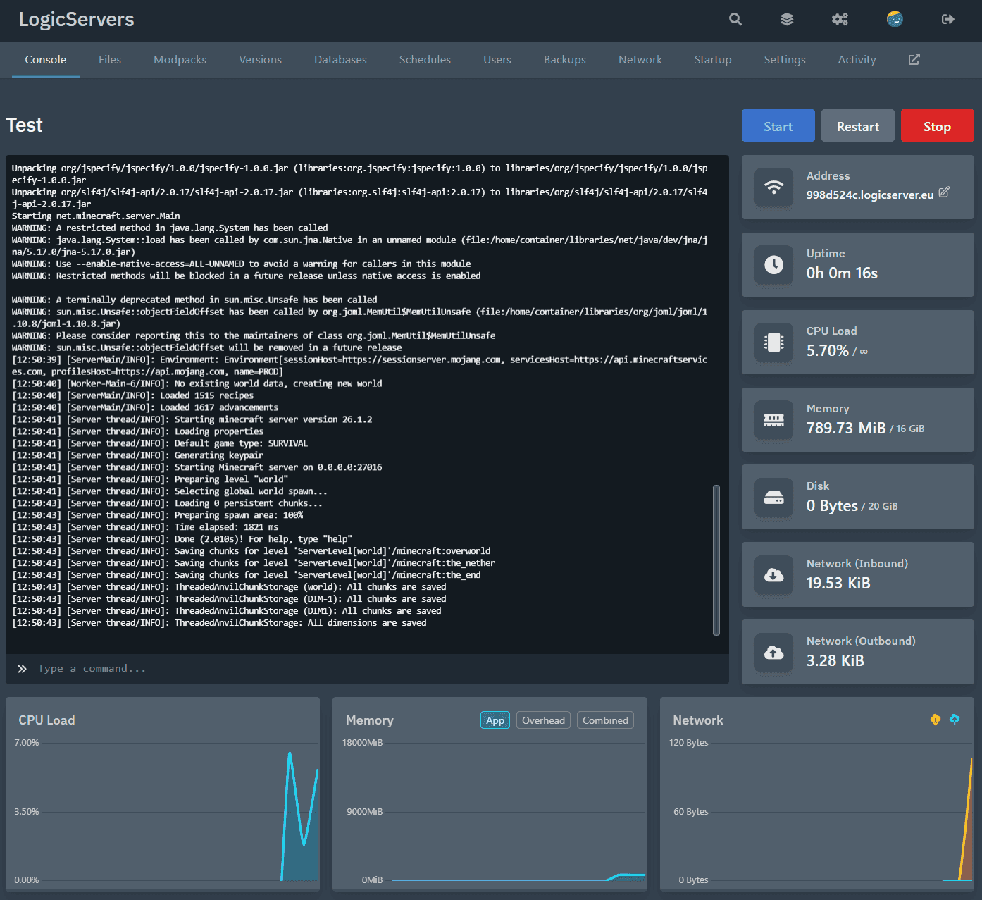Open the Startup tab
Image resolution: width=982 pixels, height=900 pixels.
[713, 60]
